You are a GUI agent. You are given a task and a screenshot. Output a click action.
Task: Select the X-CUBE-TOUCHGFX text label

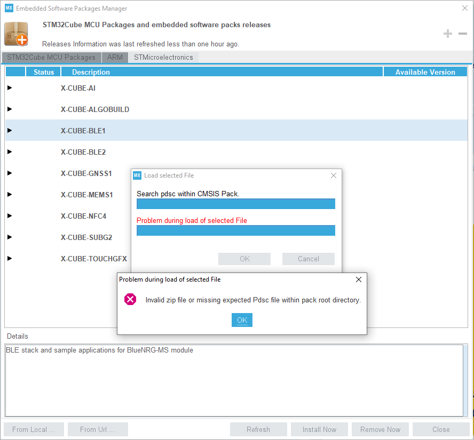coord(94,259)
